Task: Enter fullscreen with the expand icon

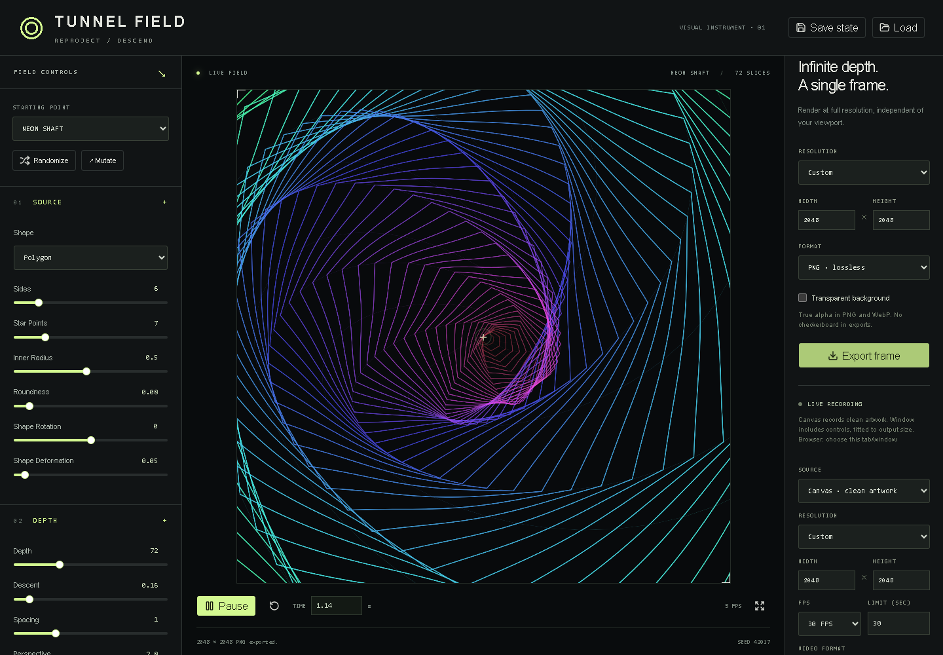Action: pyautogui.click(x=760, y=606)
